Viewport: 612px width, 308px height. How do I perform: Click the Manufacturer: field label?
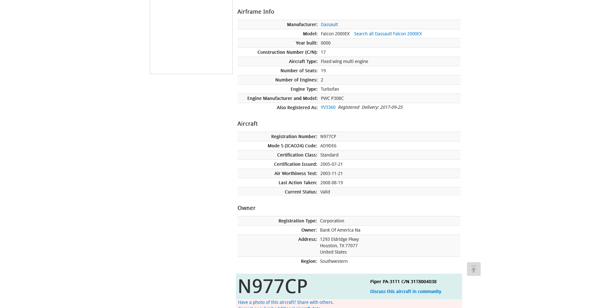[302, 24]
